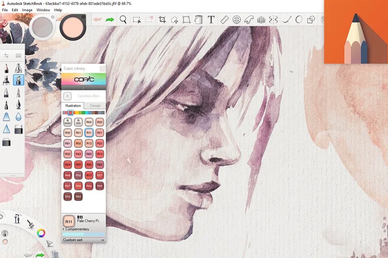This screenshot has height=258, width=388.
Task: Select the red group in color strip
Action: [70, 112]
